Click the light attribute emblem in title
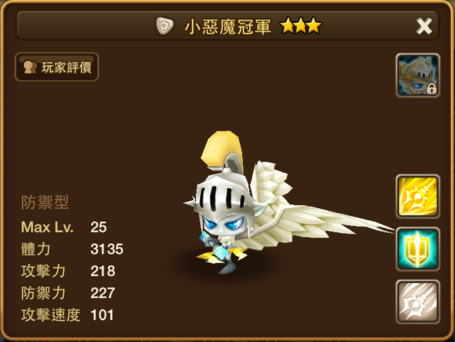455x342 pixels. pos(165,26)
